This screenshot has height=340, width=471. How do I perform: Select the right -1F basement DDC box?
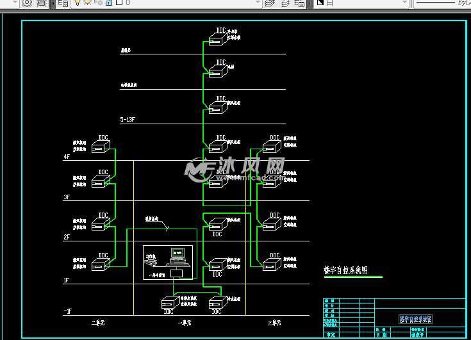click(x=218, y=302)
